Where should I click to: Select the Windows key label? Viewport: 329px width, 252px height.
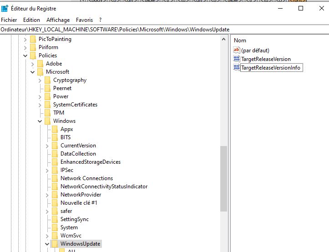pos(64,121)
